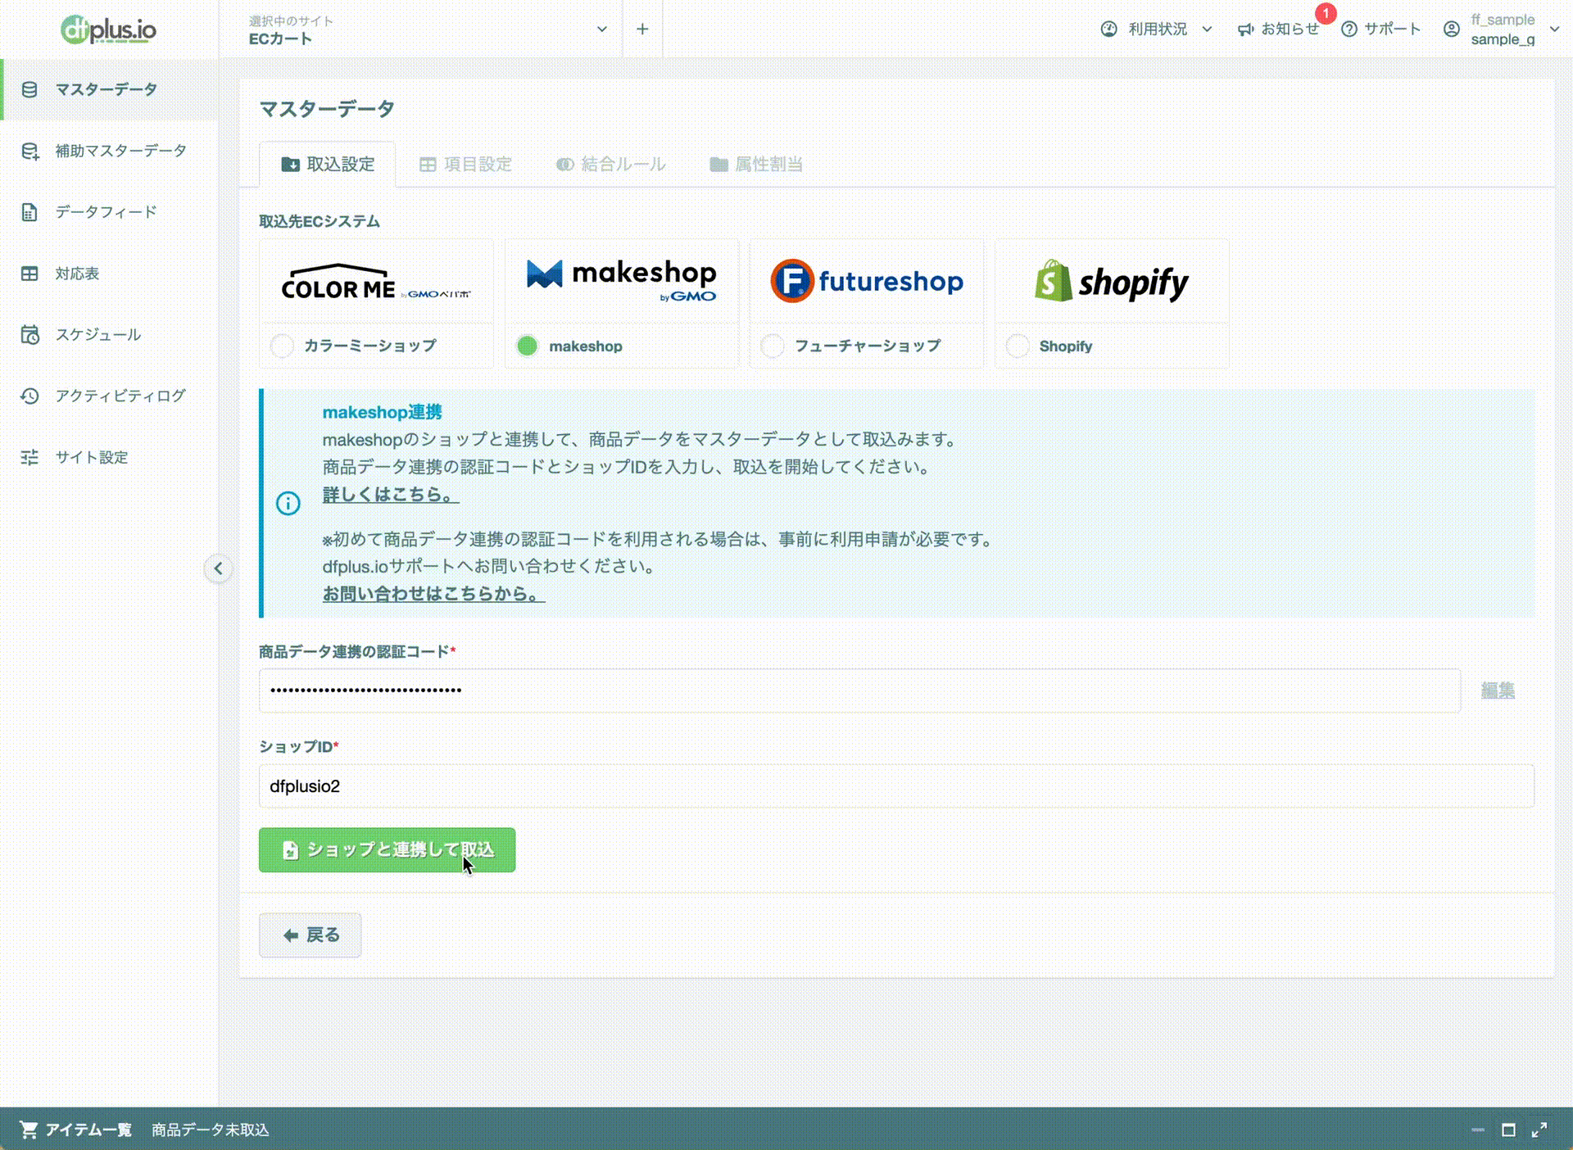The height and width of the screenshot is (1150, 1573).
Task: Click ショップと連携して取込 button
Action: [x=387, y=850]
